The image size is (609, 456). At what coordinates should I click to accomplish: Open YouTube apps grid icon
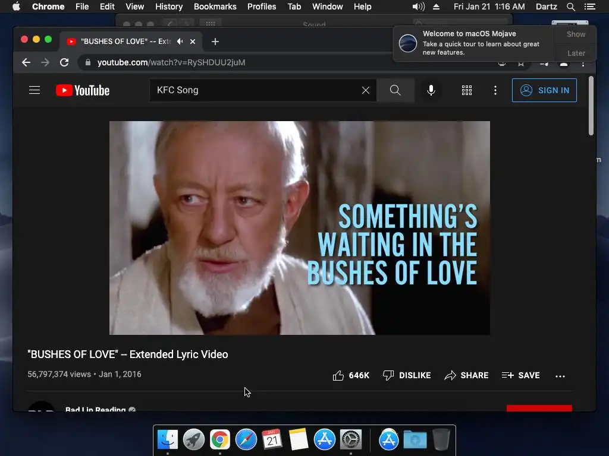(467, 90)
